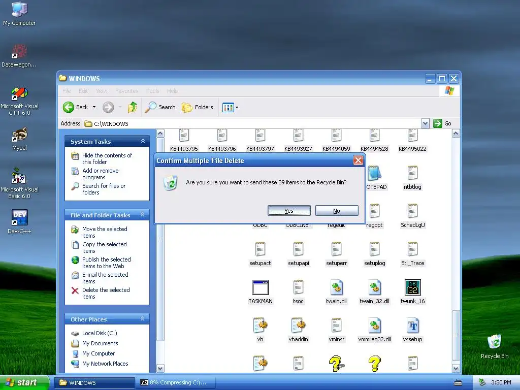Select the setupapi file icon

[298, 249]
